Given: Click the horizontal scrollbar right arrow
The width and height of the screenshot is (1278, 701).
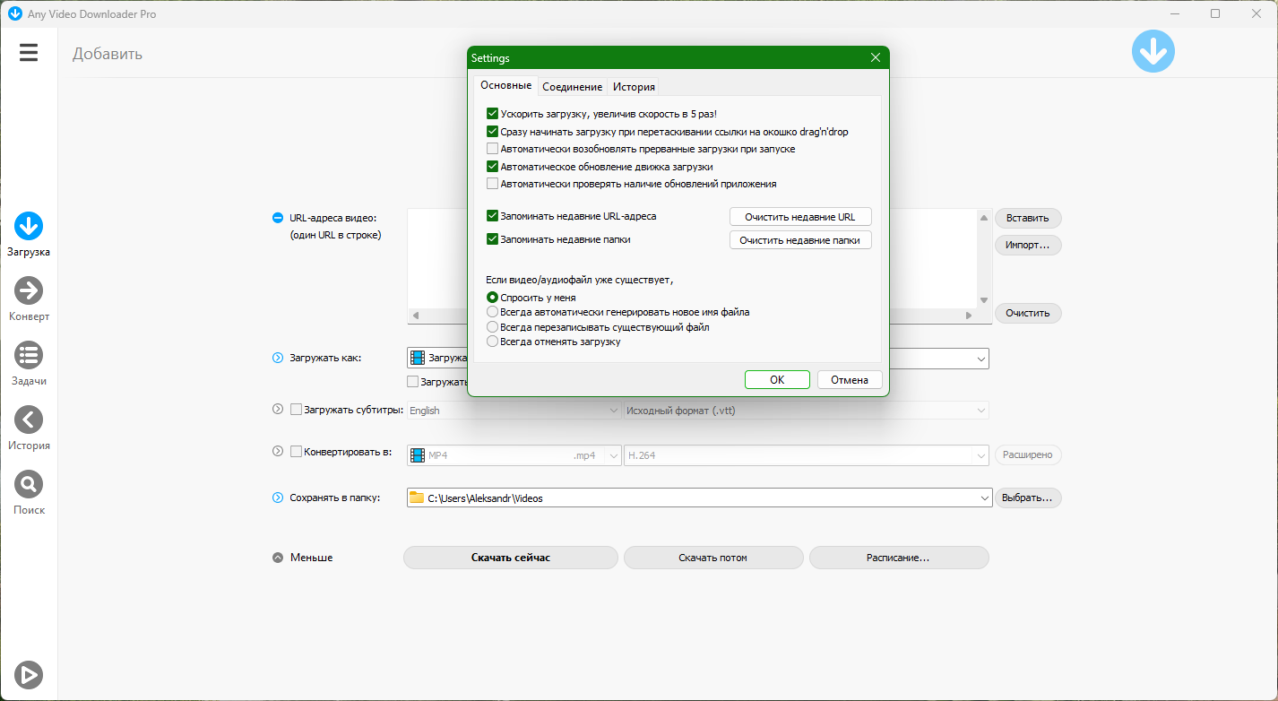Looking at the screenshot, I should tap(968, 316).
